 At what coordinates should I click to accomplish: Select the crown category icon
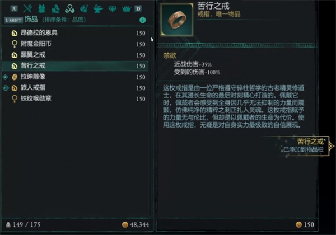(127, 9)
